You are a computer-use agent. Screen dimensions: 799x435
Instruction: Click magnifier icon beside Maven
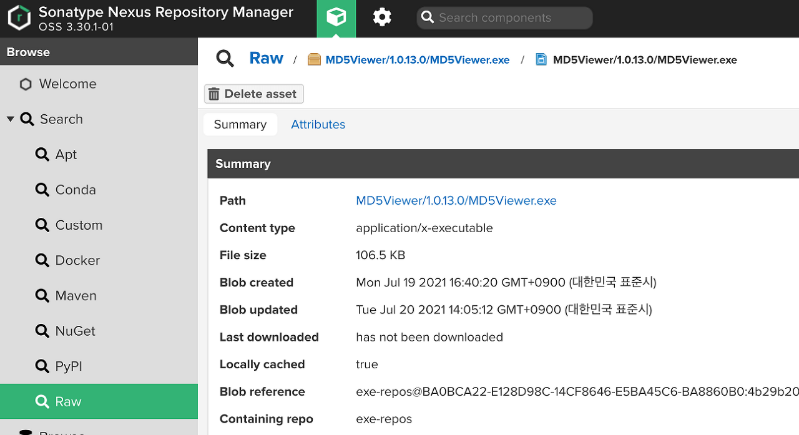pos(42,295)
